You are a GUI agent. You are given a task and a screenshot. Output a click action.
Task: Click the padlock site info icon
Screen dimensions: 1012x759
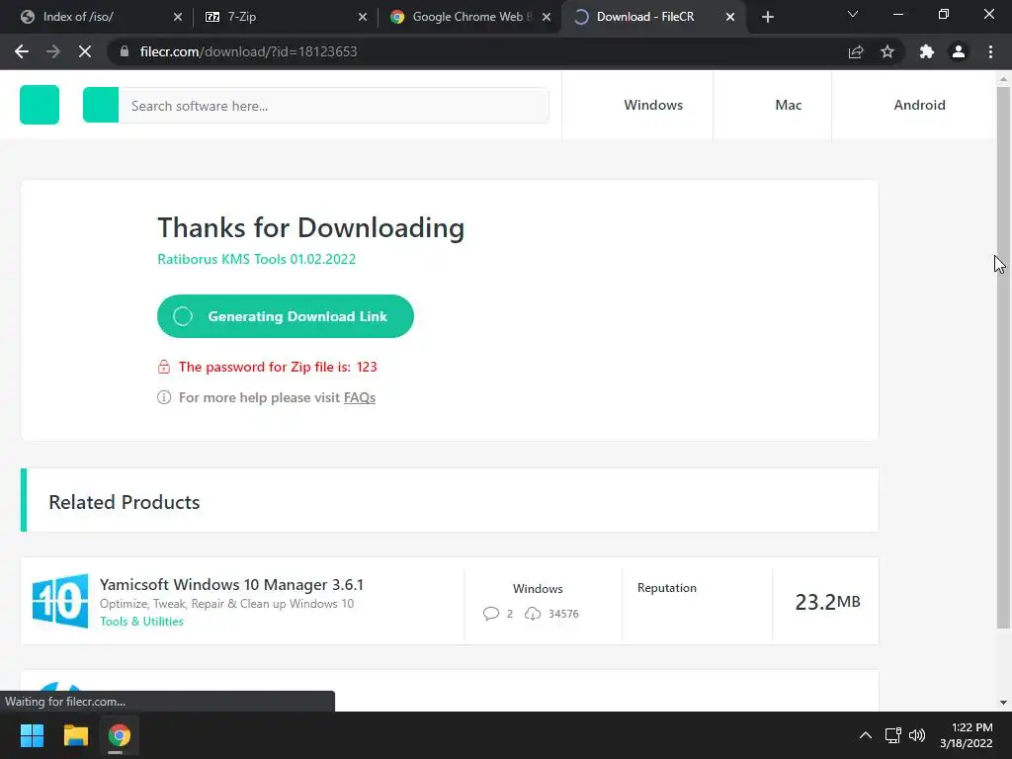(125, 51)
